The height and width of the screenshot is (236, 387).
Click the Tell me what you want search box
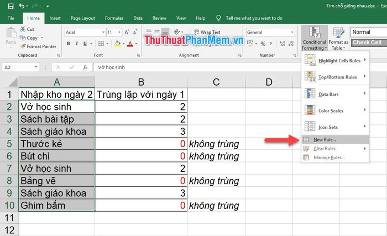coord(254,18)
